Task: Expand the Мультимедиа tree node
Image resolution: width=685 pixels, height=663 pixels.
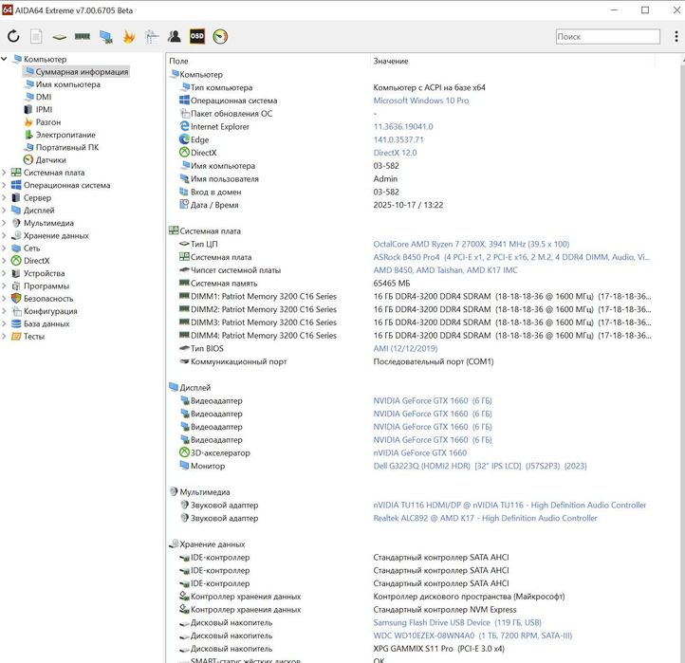Action: 5,223
